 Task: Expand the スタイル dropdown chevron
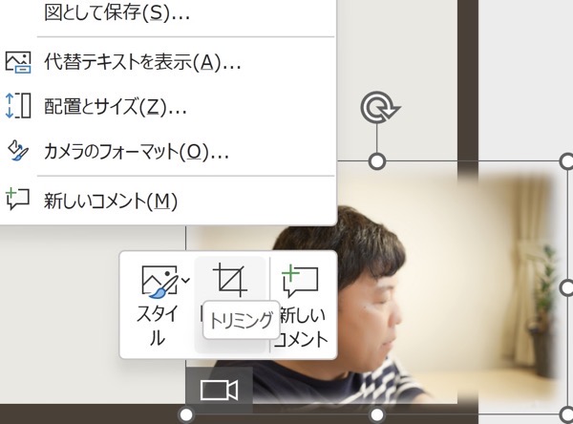pyautogui.click(x=185, y=281)
